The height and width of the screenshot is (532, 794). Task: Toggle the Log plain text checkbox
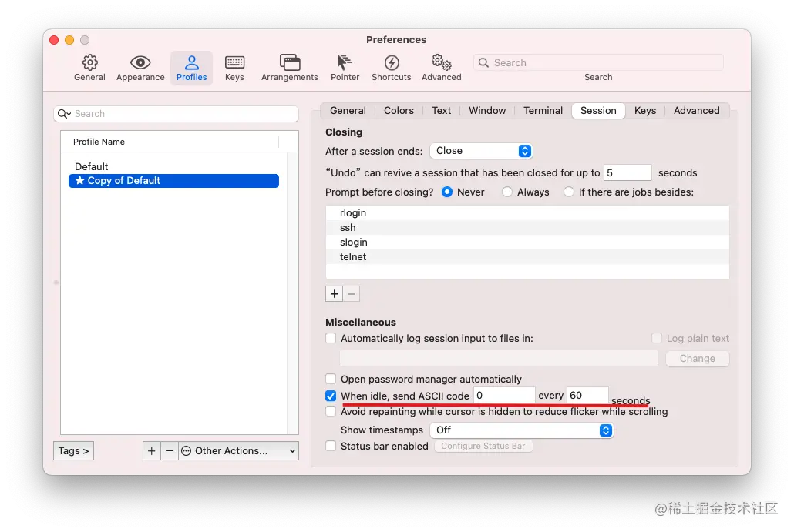click(x=657, y=338)
